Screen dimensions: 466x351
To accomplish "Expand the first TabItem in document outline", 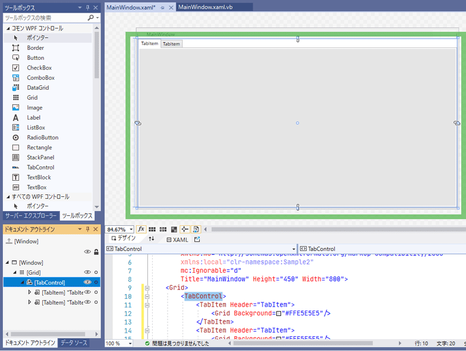I will (30, 292).
